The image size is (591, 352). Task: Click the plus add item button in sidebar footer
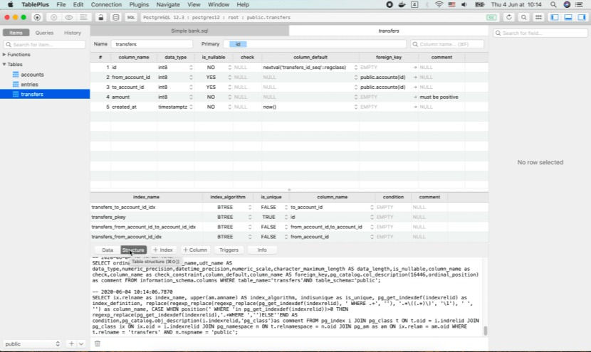pyautogui.click(x=71, y=343)
